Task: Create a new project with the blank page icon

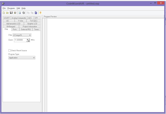Action: coord(4,13)
